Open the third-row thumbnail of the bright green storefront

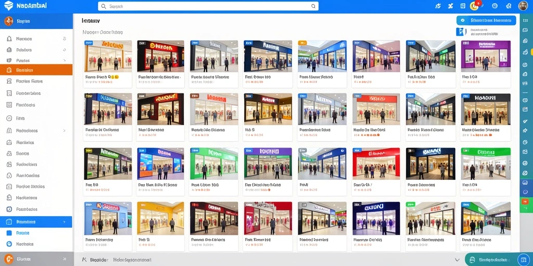coord(214,164)
